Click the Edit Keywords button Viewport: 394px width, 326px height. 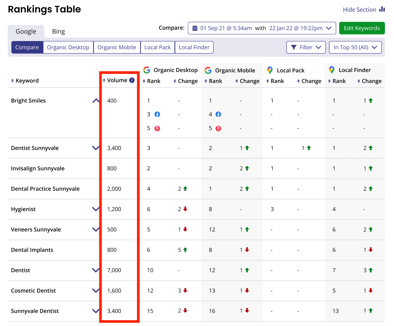tap(362, 28)
